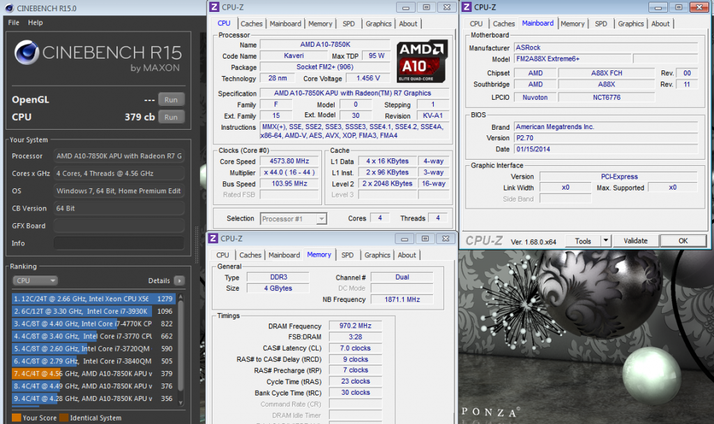The height and width of the screenshot is (424, 714).
Task: Click the orange Your Score legend swatch
Action: [15, 418]
